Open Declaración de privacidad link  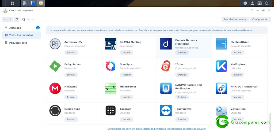[x=151, y=129]
